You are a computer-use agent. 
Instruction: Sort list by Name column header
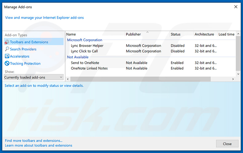tap(71, 34)
